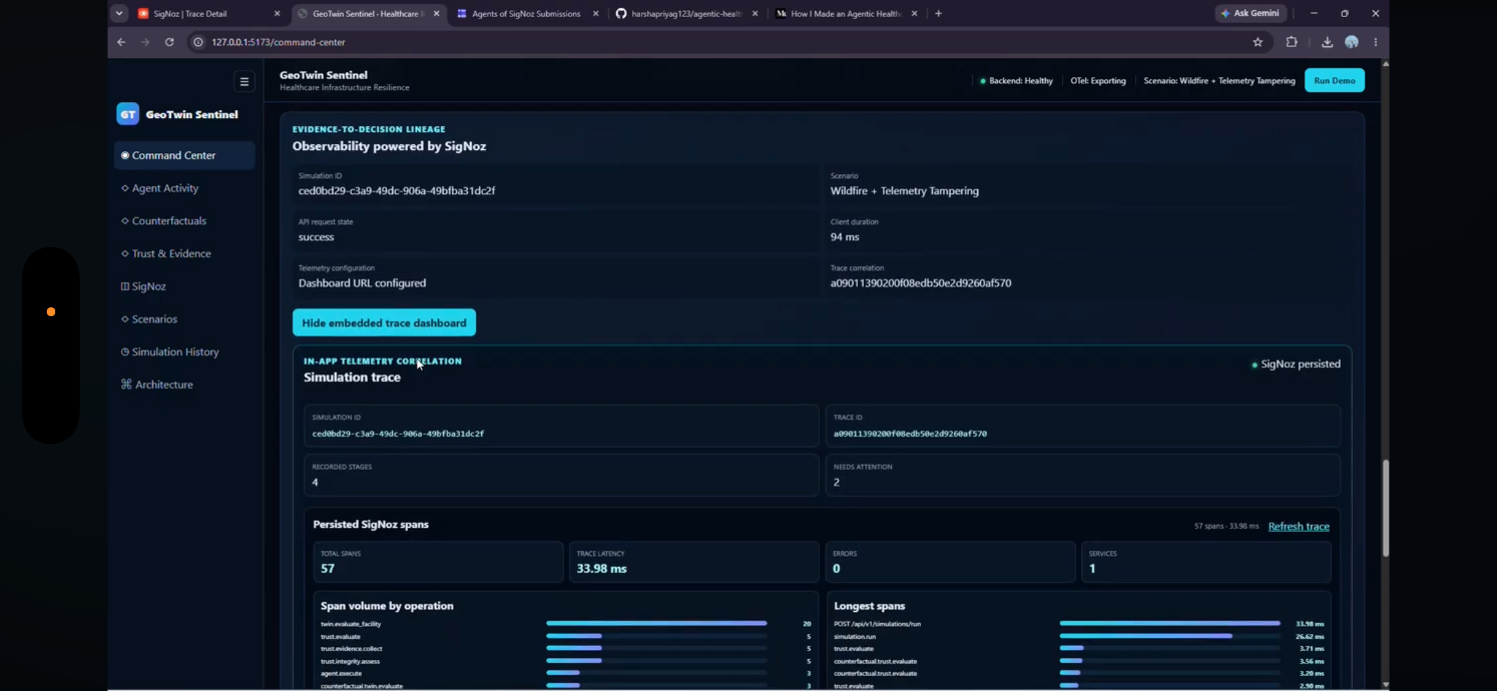Click the SigNoz persisted status indicator

[x=1296, y=364]
